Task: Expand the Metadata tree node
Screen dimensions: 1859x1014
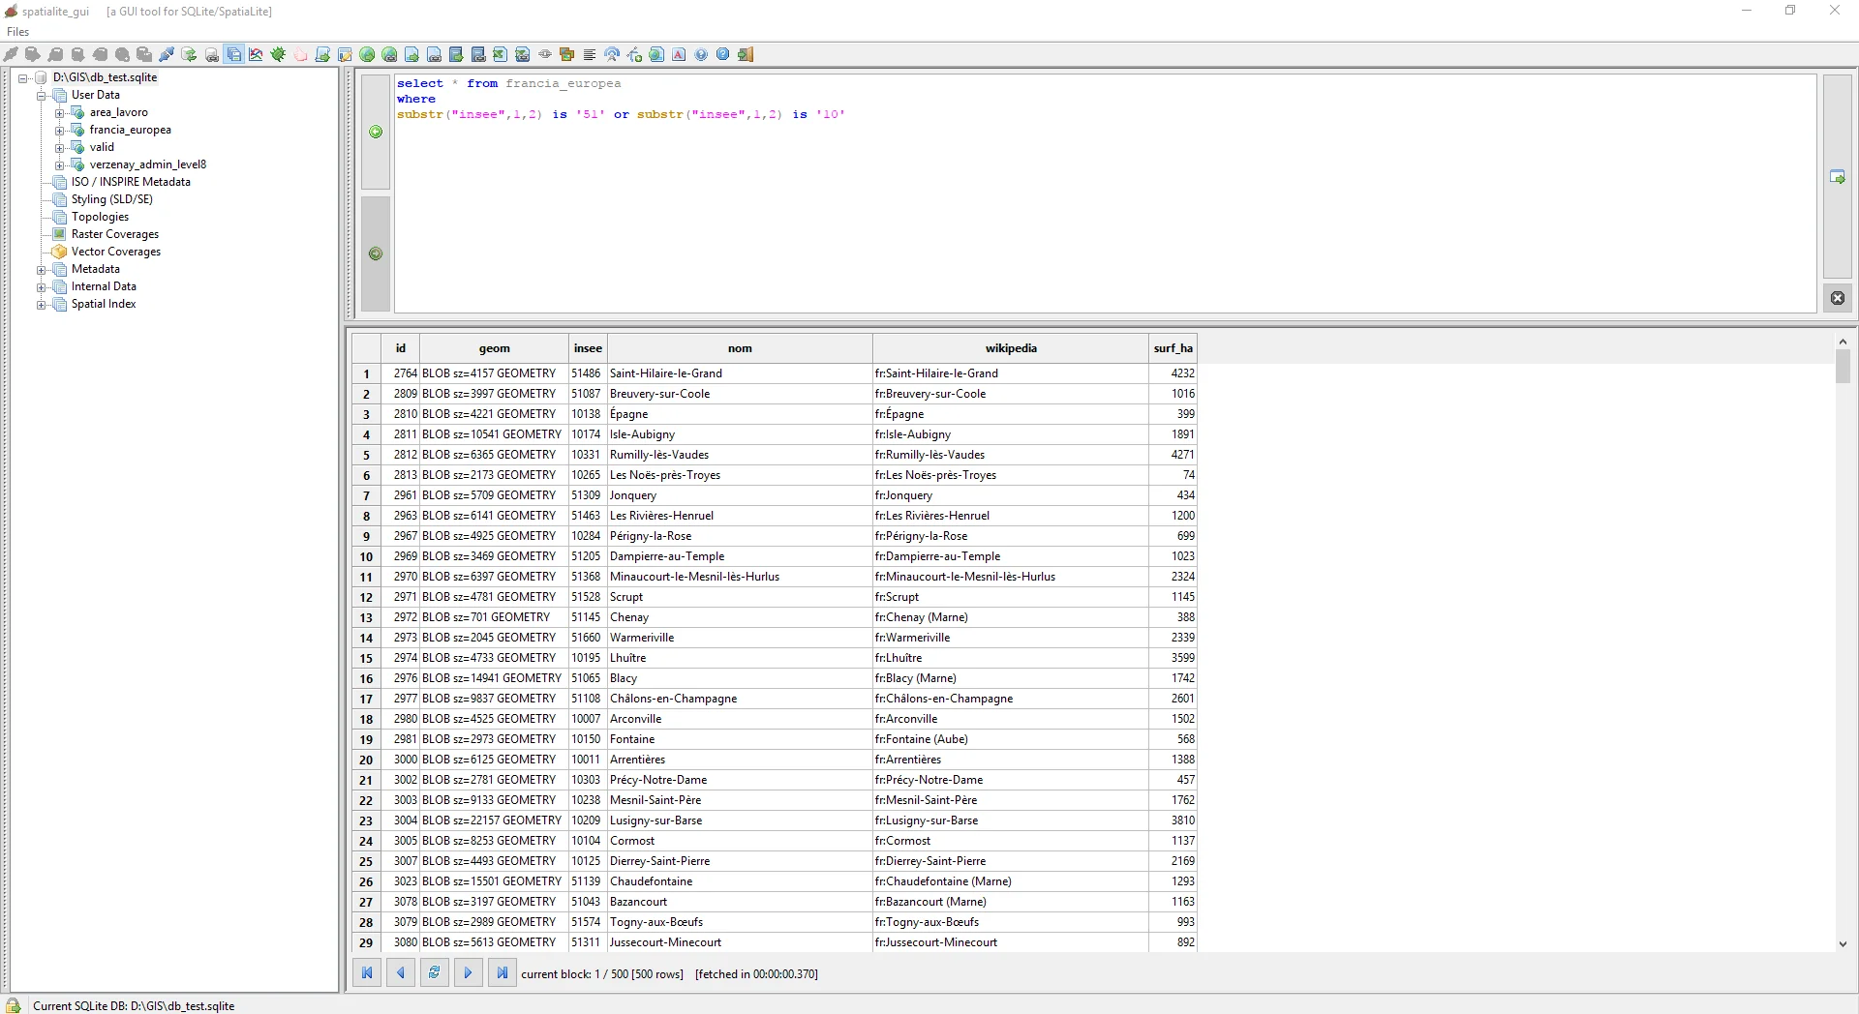Action: (42, 270)
